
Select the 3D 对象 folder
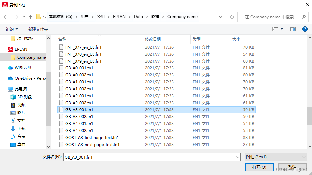point(25,97)
